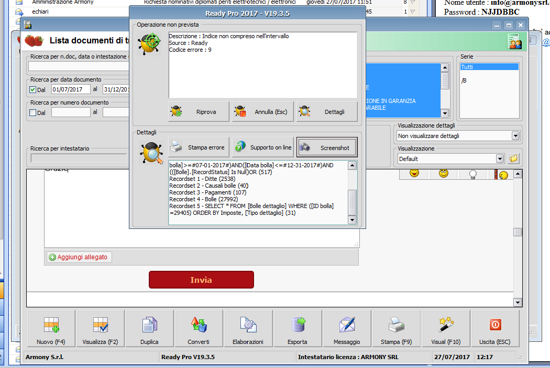Click 'Descrizione : Indice non compreso nell'intervallo'
The image size is (550, 368).
(x=229, y=36)
